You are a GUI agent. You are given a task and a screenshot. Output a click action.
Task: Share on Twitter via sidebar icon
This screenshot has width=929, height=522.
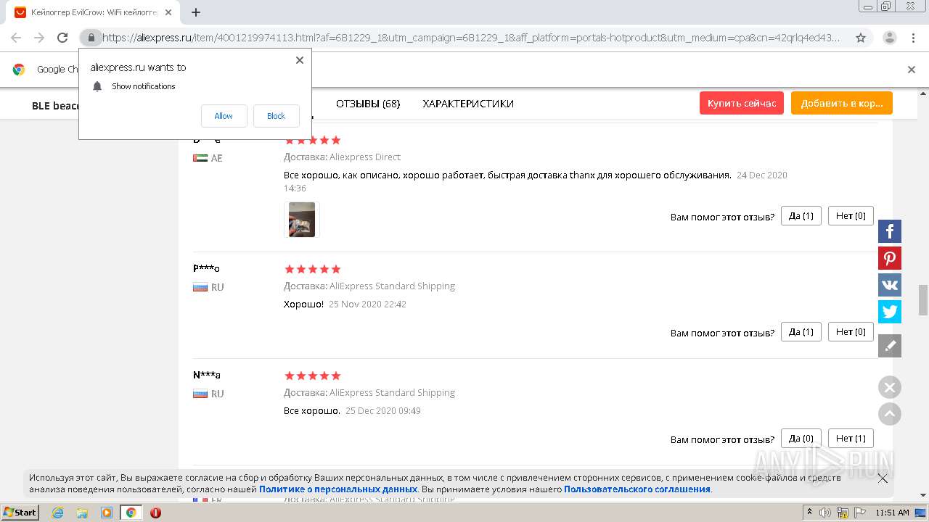890,312
